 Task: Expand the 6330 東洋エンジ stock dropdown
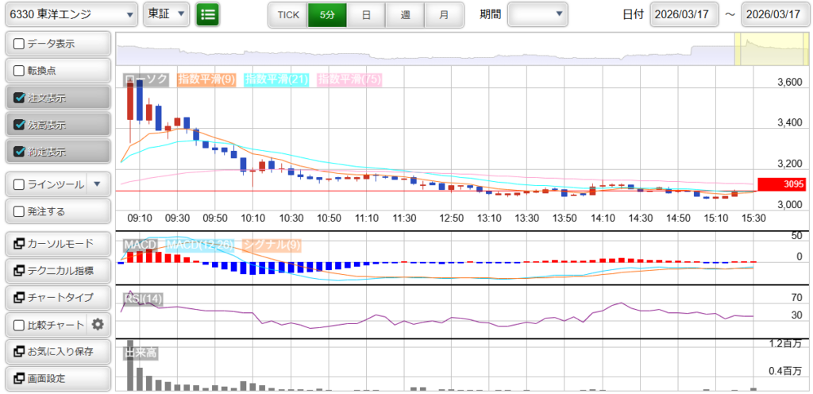point(71,14)
